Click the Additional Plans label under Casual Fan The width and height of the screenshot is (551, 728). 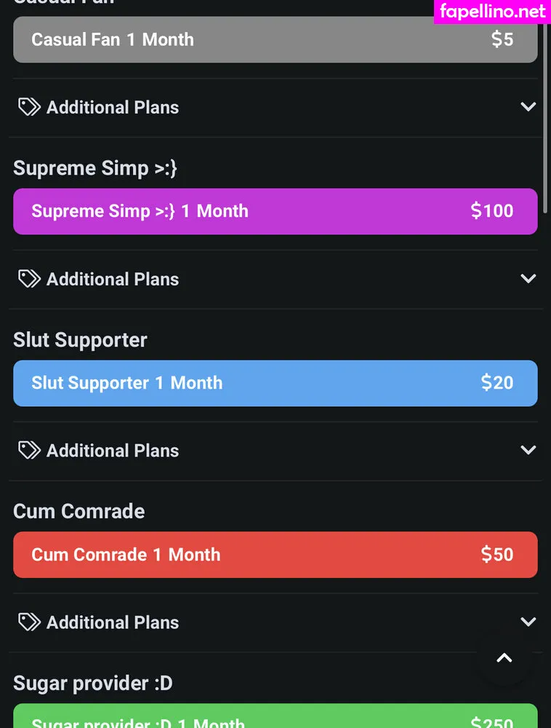tap(113, 108)
